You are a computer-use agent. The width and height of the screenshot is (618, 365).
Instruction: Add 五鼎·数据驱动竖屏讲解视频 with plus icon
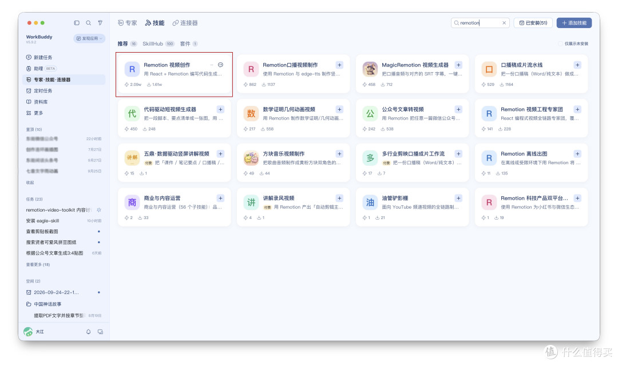(x=220, y=154)
